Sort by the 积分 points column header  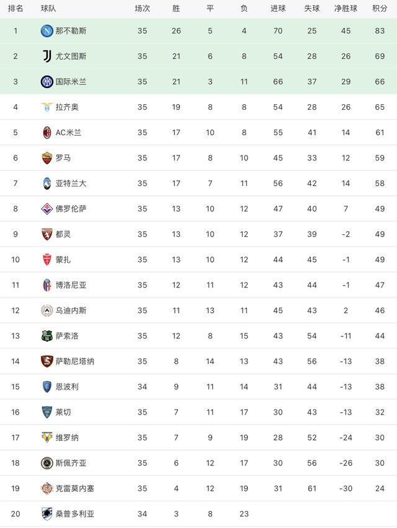380,8
